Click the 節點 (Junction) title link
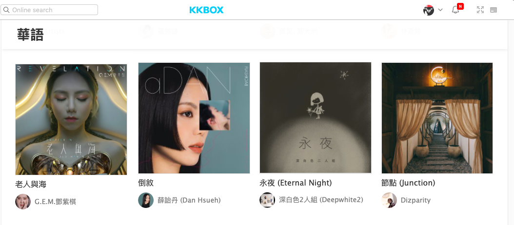This screenshot has width=514, height=225. 409,183
